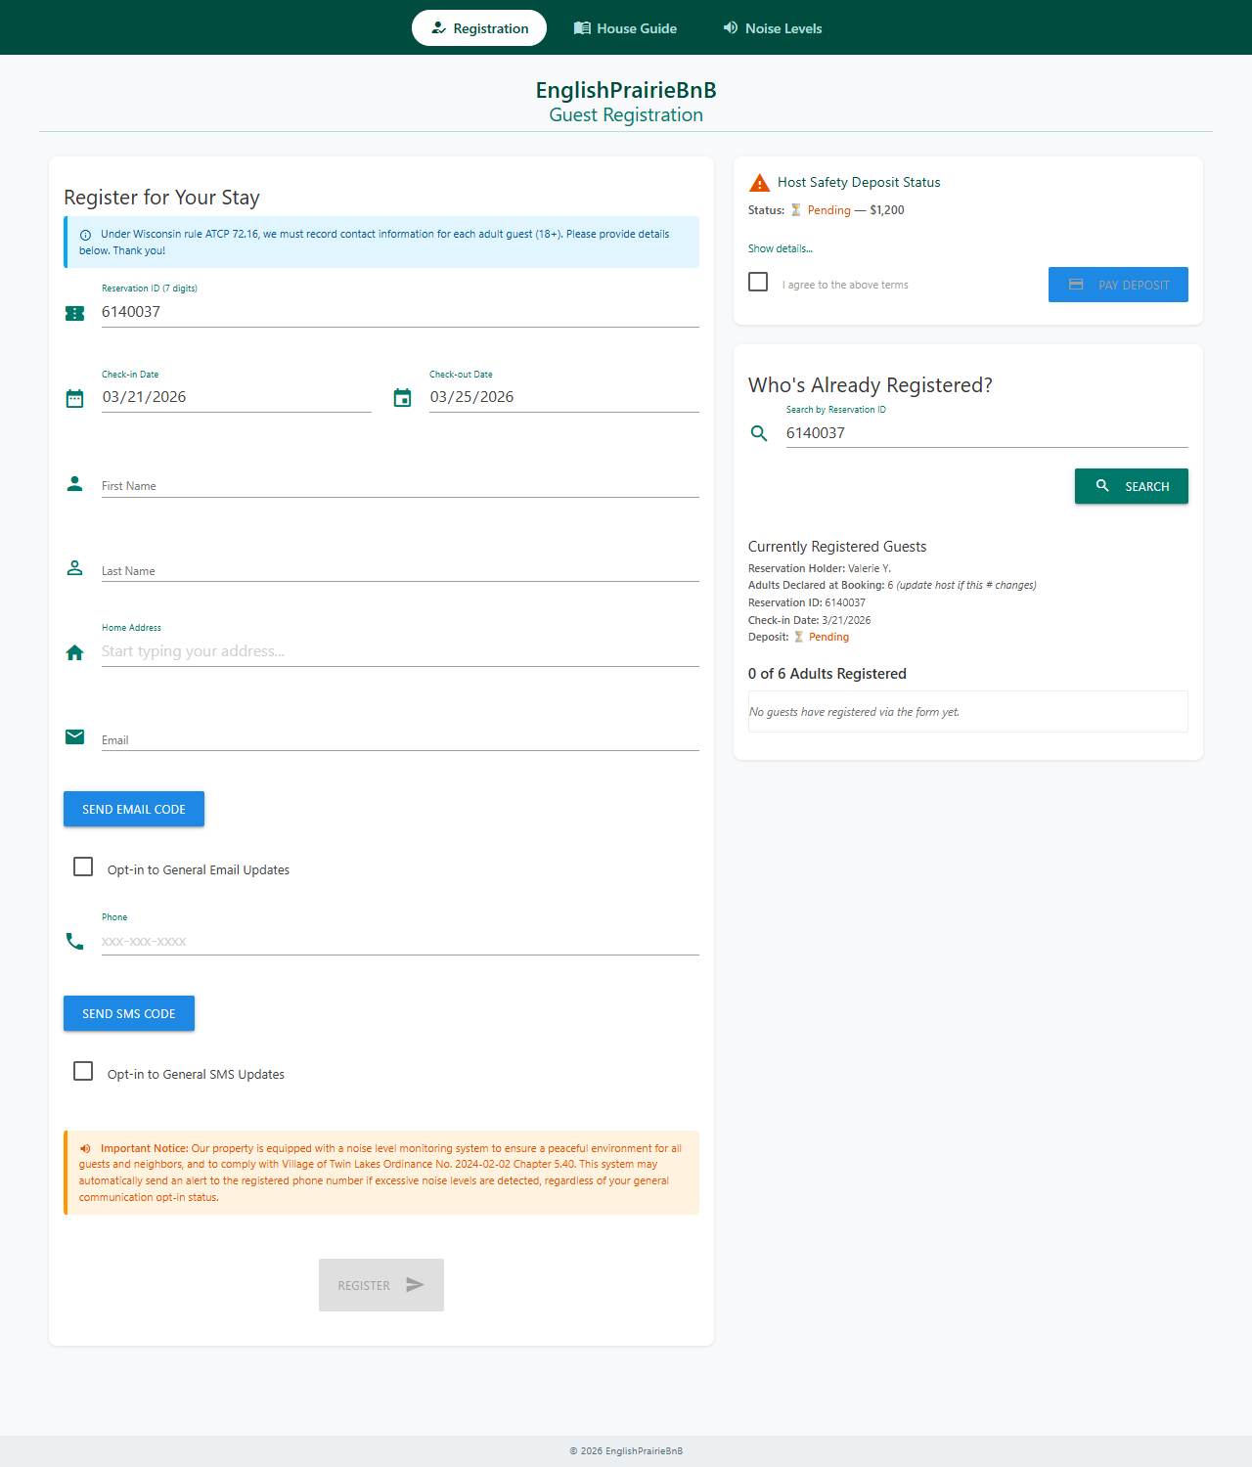This screenshot has height=1467, width=1252.
Task: Click the SEARCH button for registered guests
Action: coord(1131,486)
